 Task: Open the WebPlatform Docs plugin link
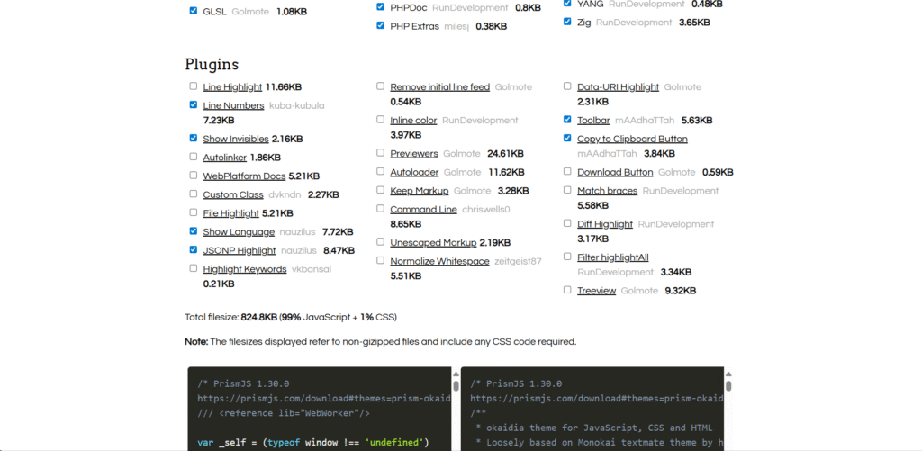pos(244,176)
